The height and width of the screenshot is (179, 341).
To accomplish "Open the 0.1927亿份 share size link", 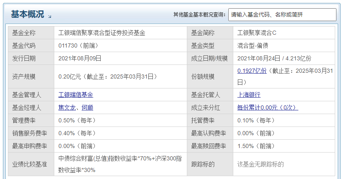I will [x=252, y=71].
